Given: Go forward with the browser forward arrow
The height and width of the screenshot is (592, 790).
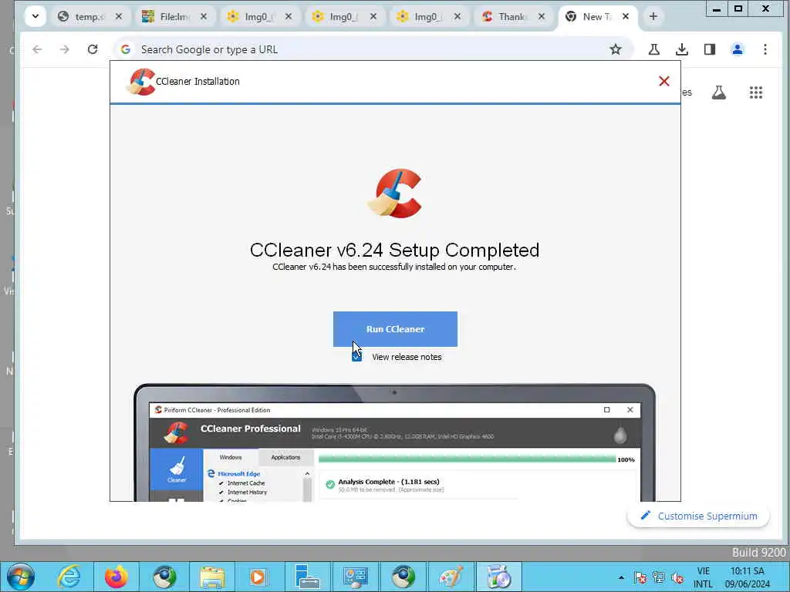Looking at the screenshot, I should 65,49.
